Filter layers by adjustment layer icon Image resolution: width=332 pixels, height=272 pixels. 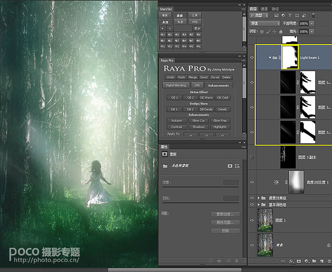click(x=283, y=15)
